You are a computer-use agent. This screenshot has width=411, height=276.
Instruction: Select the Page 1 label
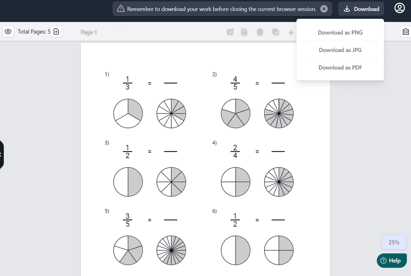[89, 31]
